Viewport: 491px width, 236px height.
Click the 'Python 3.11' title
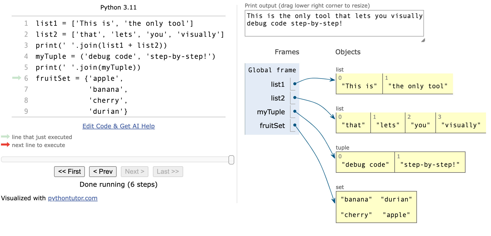tap(118, 7)
